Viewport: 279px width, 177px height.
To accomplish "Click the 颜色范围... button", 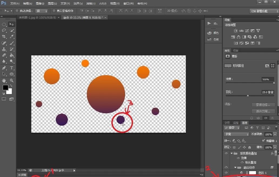I will click(263, 111).
